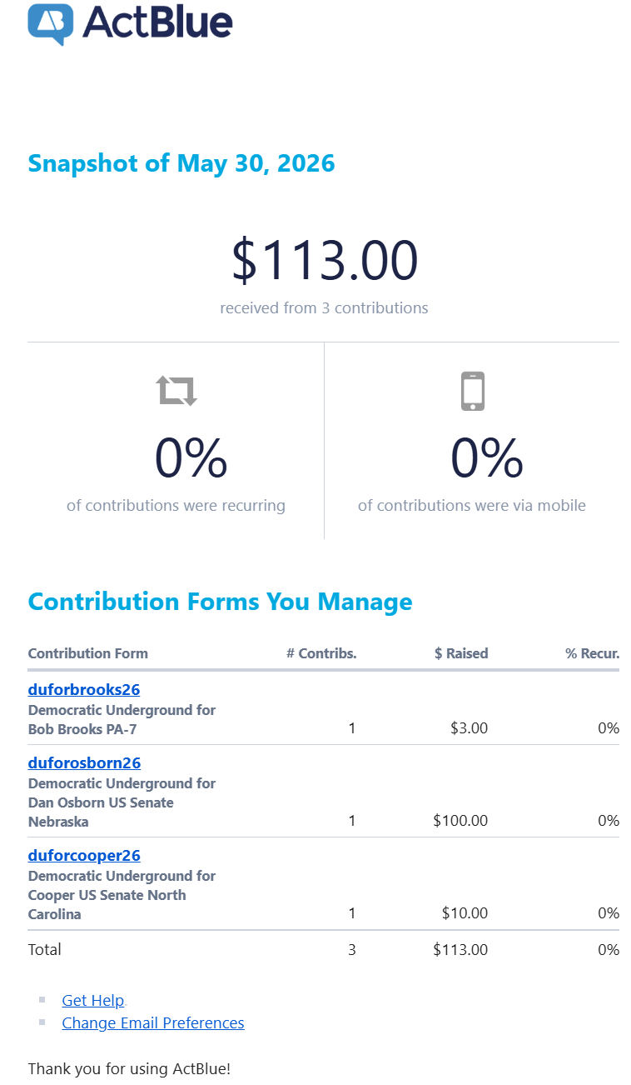The image size is (631, 1085).
Task: Select the $113.00 total amount heading
Action: pyautogui.click(x=325, y=260)
